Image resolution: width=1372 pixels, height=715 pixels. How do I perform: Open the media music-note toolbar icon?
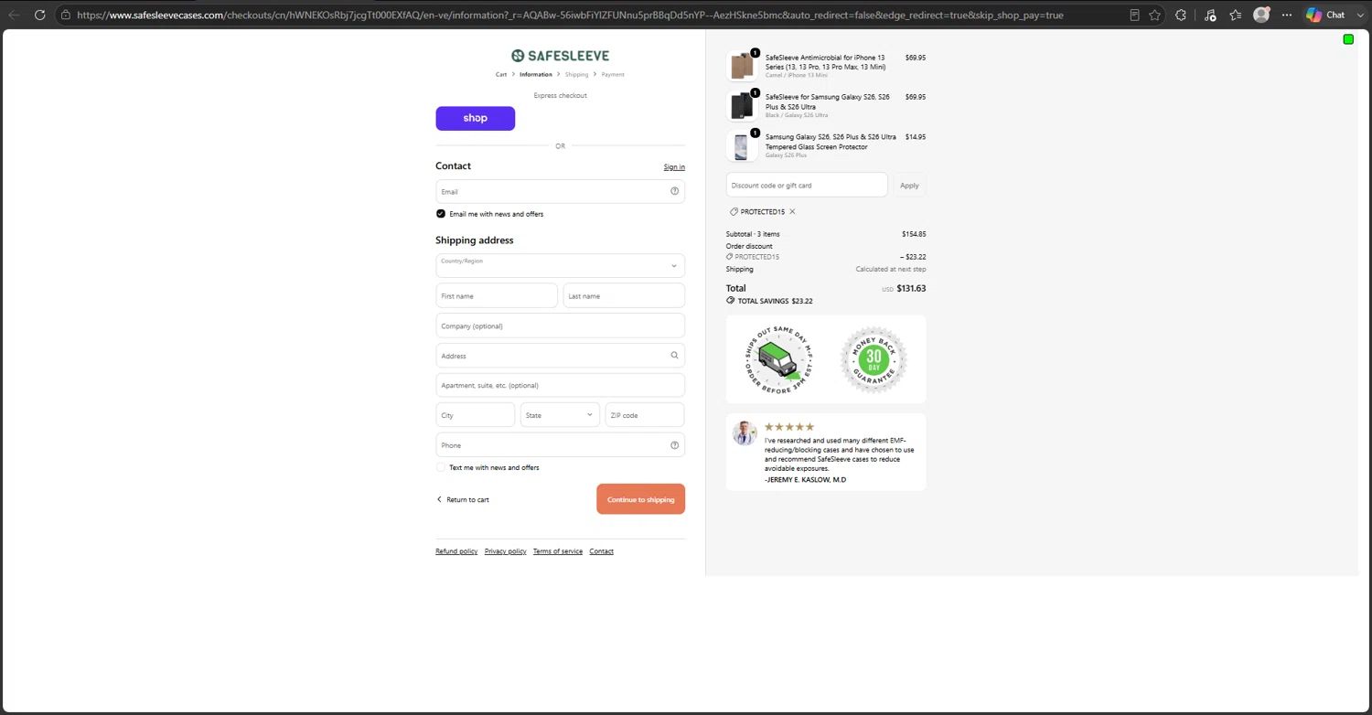coord(1210,15)
